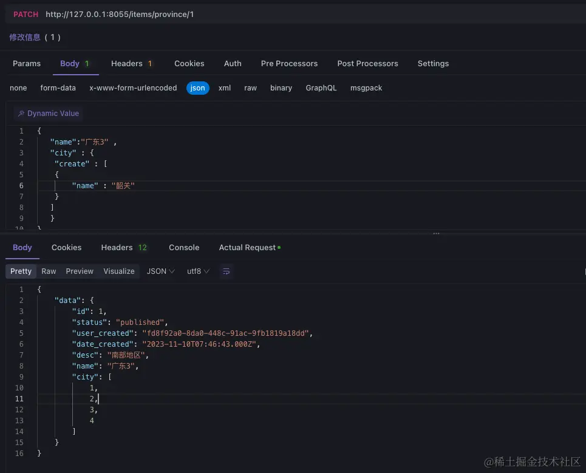
Task: Select form-data as the body type
Action: pos(58,87)
